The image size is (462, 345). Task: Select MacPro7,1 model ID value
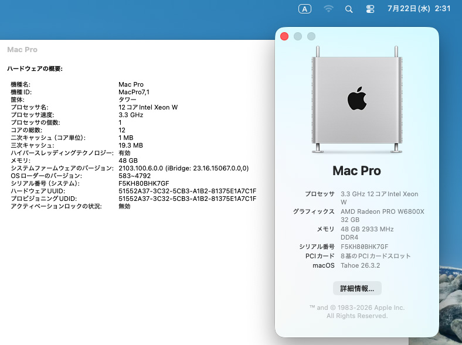tap(134, 92)
